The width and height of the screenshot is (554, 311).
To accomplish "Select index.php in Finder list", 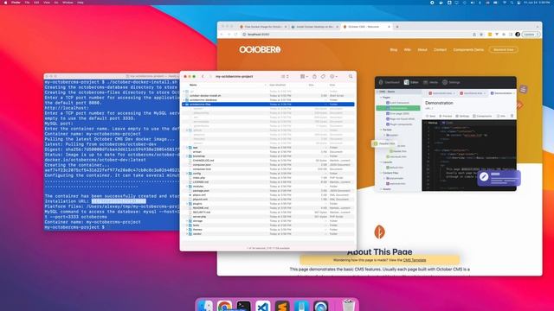I will click(268, 178).
